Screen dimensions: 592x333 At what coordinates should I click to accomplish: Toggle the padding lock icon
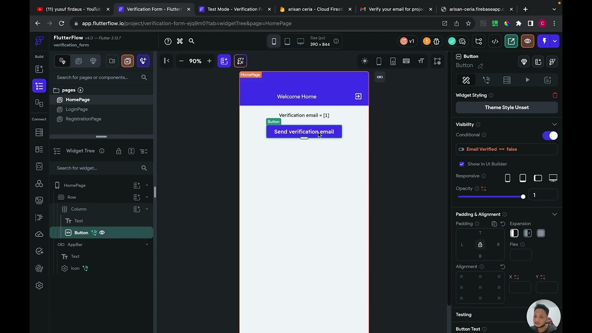(x=480, y=245)
